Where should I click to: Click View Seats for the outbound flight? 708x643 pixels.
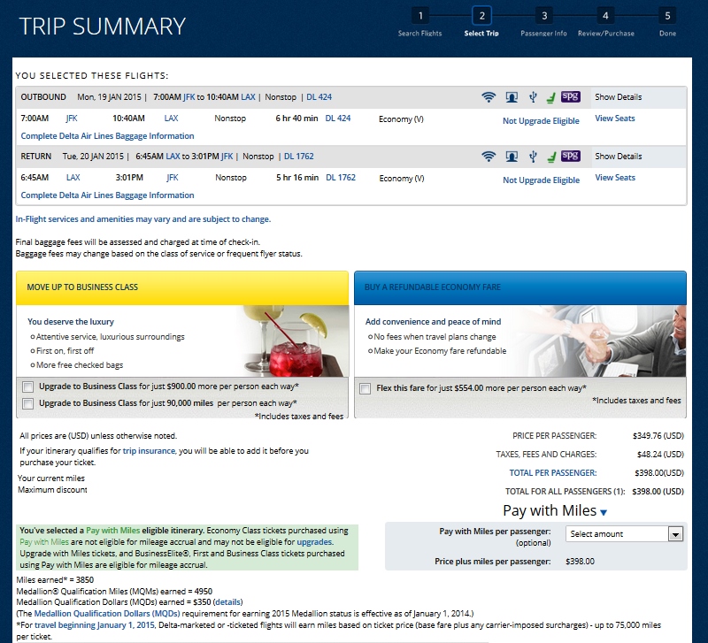pos(614,119)
